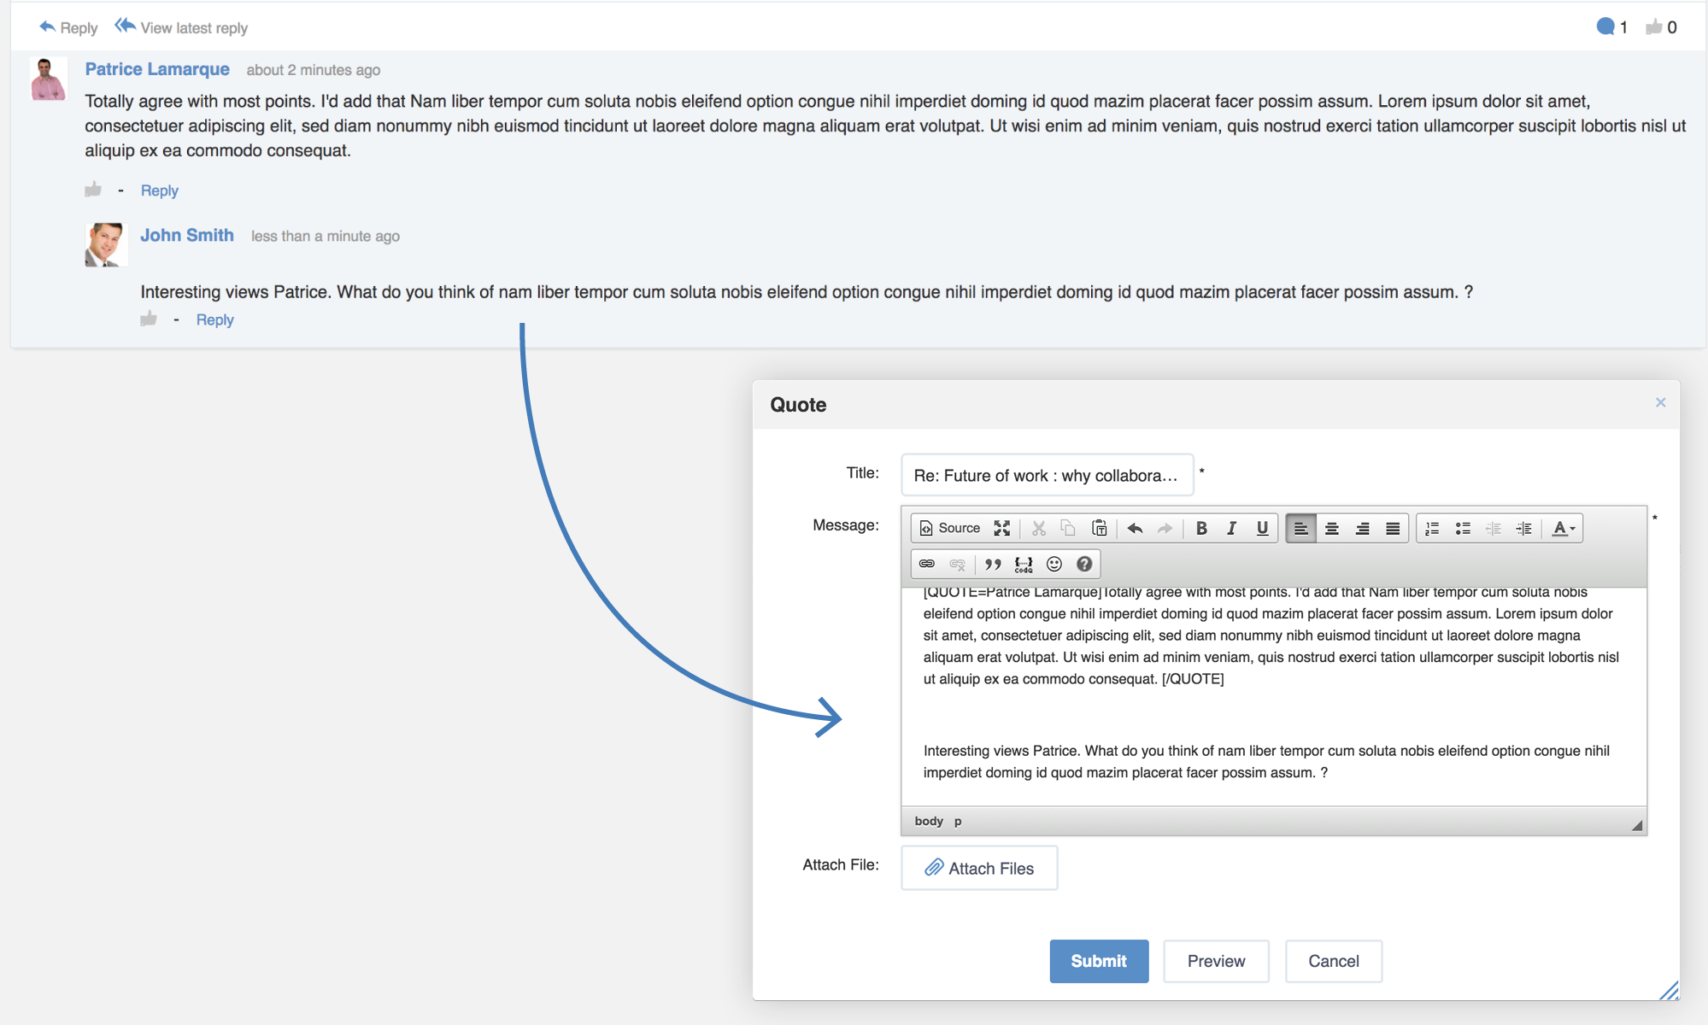Screen dimensions: 1708x1025
Task: Click the left-align text icon
Action: point(1300,526)
